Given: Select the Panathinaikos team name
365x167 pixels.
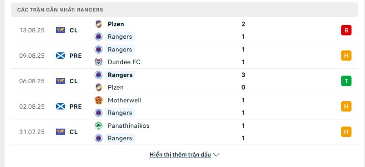Looking at the screenshot, I should (129, 126).
